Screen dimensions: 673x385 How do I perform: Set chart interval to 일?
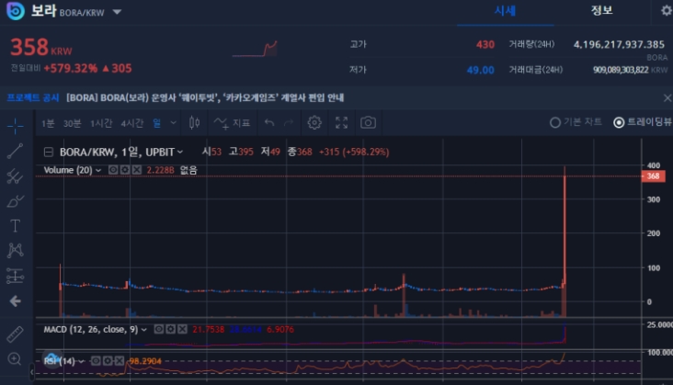156,123
